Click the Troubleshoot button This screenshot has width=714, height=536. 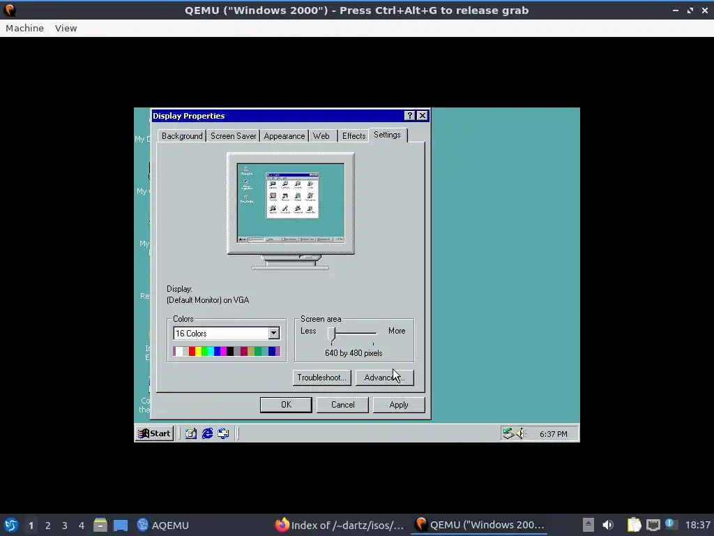tap(321, 378)
